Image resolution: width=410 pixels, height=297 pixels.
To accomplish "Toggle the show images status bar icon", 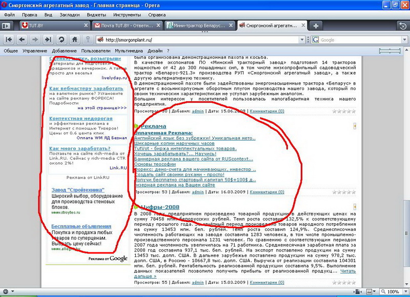I will click(x=369, y=291).
